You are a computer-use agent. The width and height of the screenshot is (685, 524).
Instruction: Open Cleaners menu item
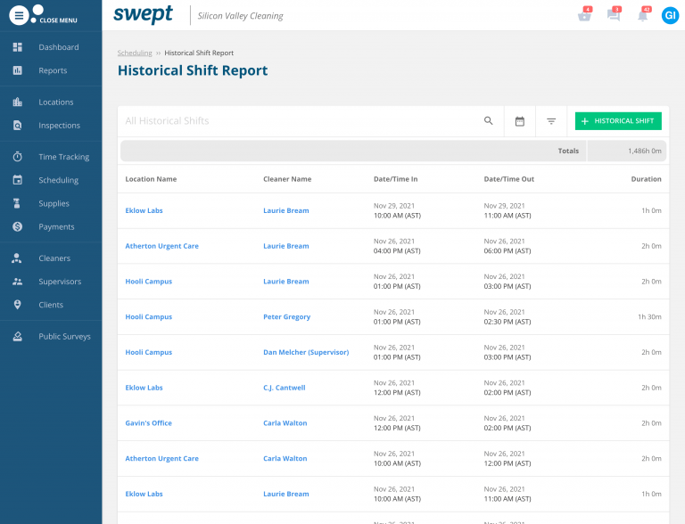pyautogui.click(x=54, y=258)
